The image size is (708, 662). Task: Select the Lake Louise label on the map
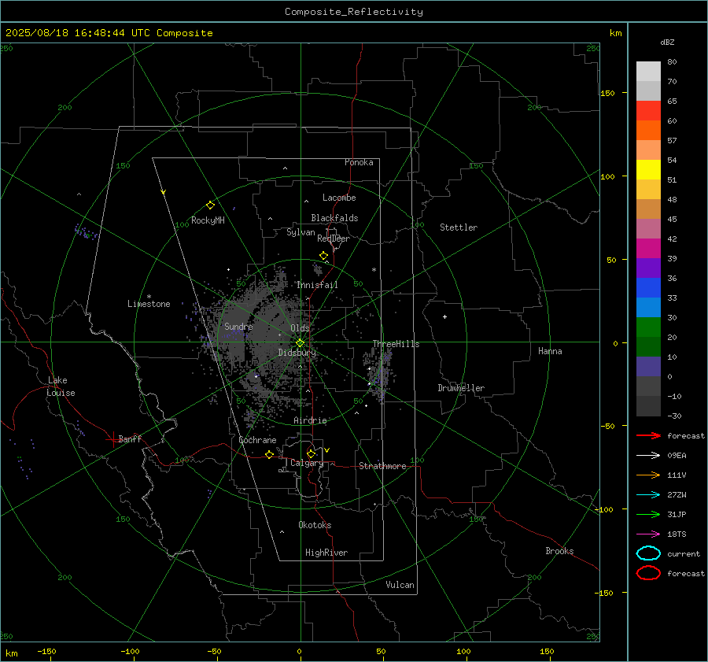pyautogui.click(x=61, y=386)
